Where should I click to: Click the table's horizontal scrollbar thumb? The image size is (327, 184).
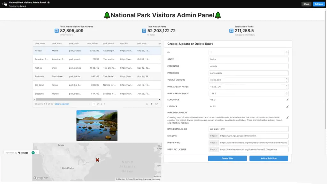click(x=68, y=100)
